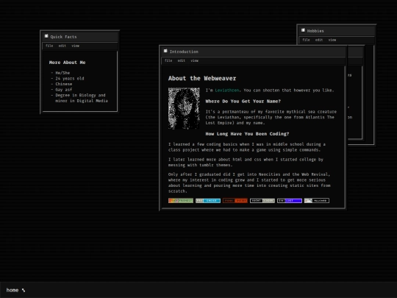
Task: Click the 'About the Webweaver' heading
Action: (x=202, y=78)
